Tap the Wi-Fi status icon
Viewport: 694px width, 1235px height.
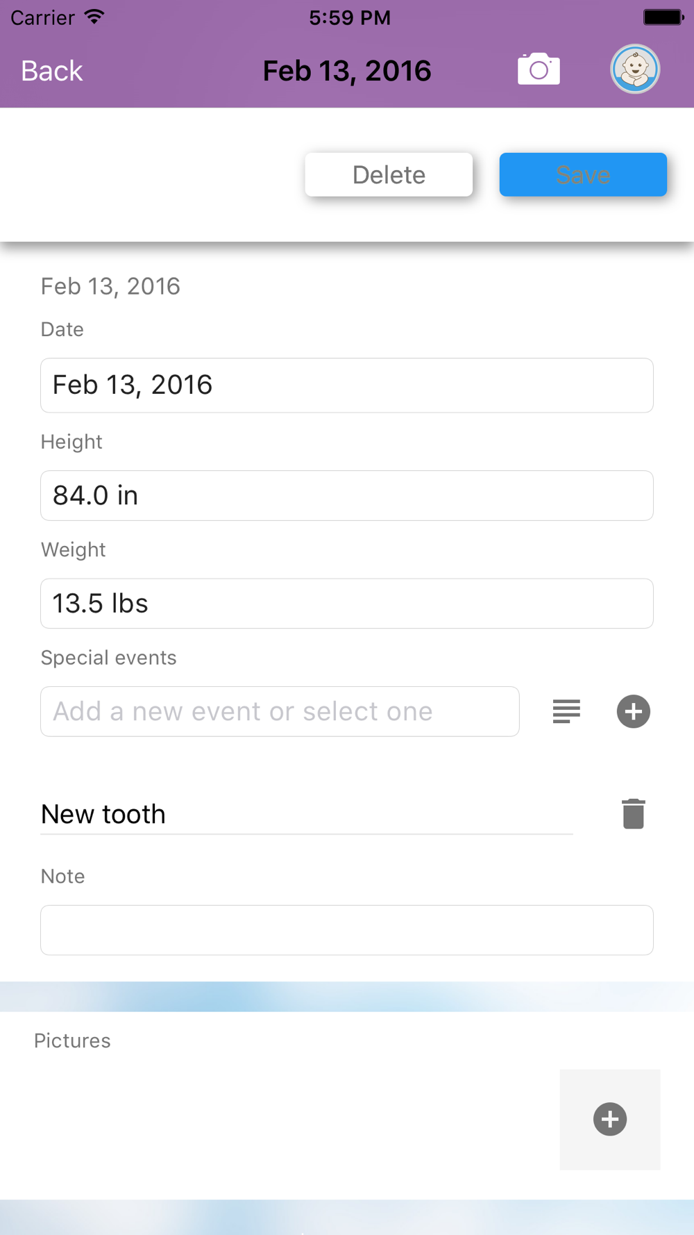[95, 17]
